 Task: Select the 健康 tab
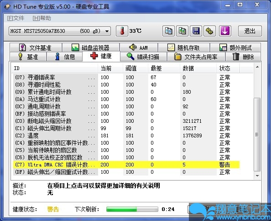(x=101, y=56)
